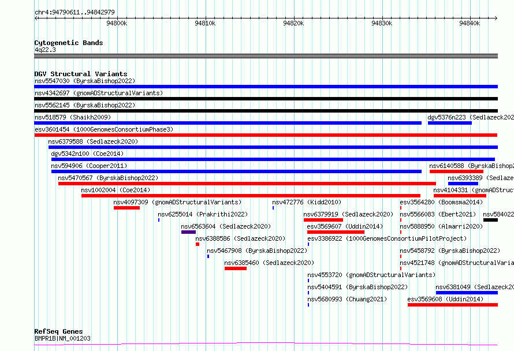This screenshot has width=514, height=351.
Task: Click the DGV Structural Variants track title
Action: (81, 74)
